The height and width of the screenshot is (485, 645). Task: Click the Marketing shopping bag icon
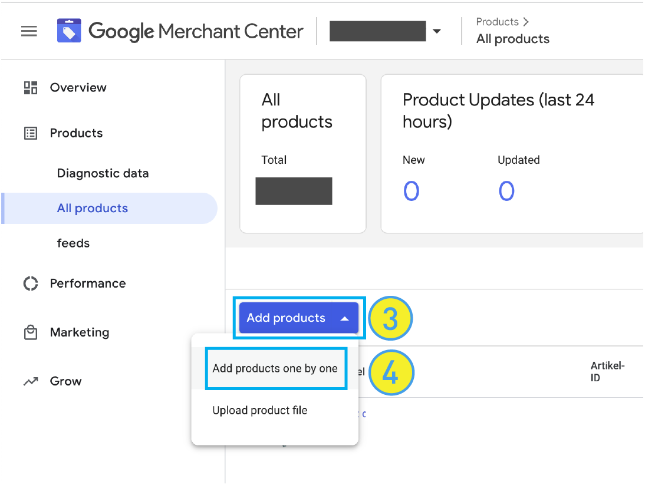click(x=30, y=332)
